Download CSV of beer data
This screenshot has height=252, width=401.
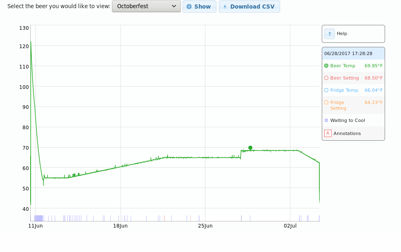tap(250, 7)
